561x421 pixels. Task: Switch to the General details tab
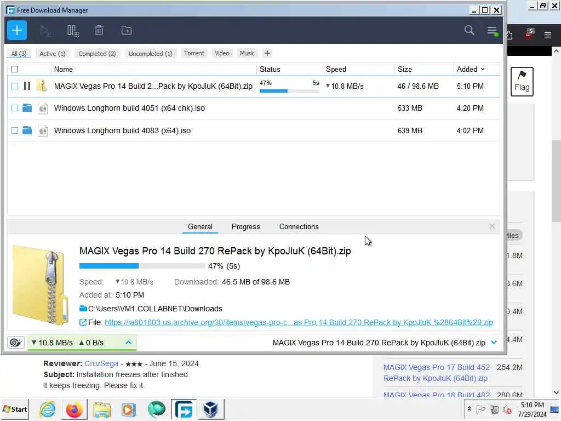(x=200, y=226)
